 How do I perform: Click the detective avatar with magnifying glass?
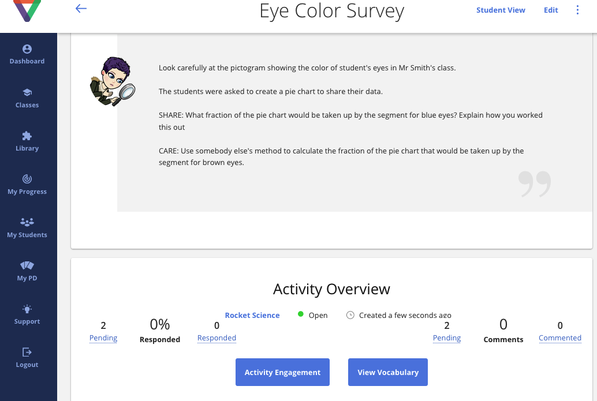point(111,82)
